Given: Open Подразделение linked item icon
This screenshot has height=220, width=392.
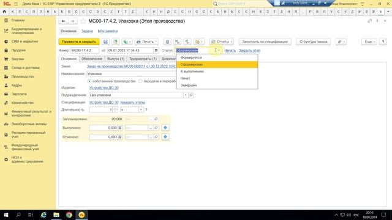Looking at the screenshot, I should click(191, 95).
